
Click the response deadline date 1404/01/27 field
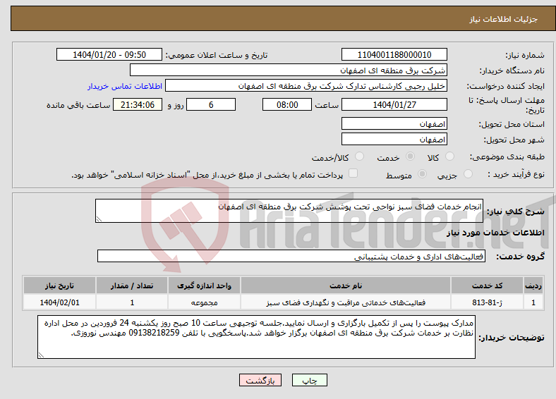394,104
